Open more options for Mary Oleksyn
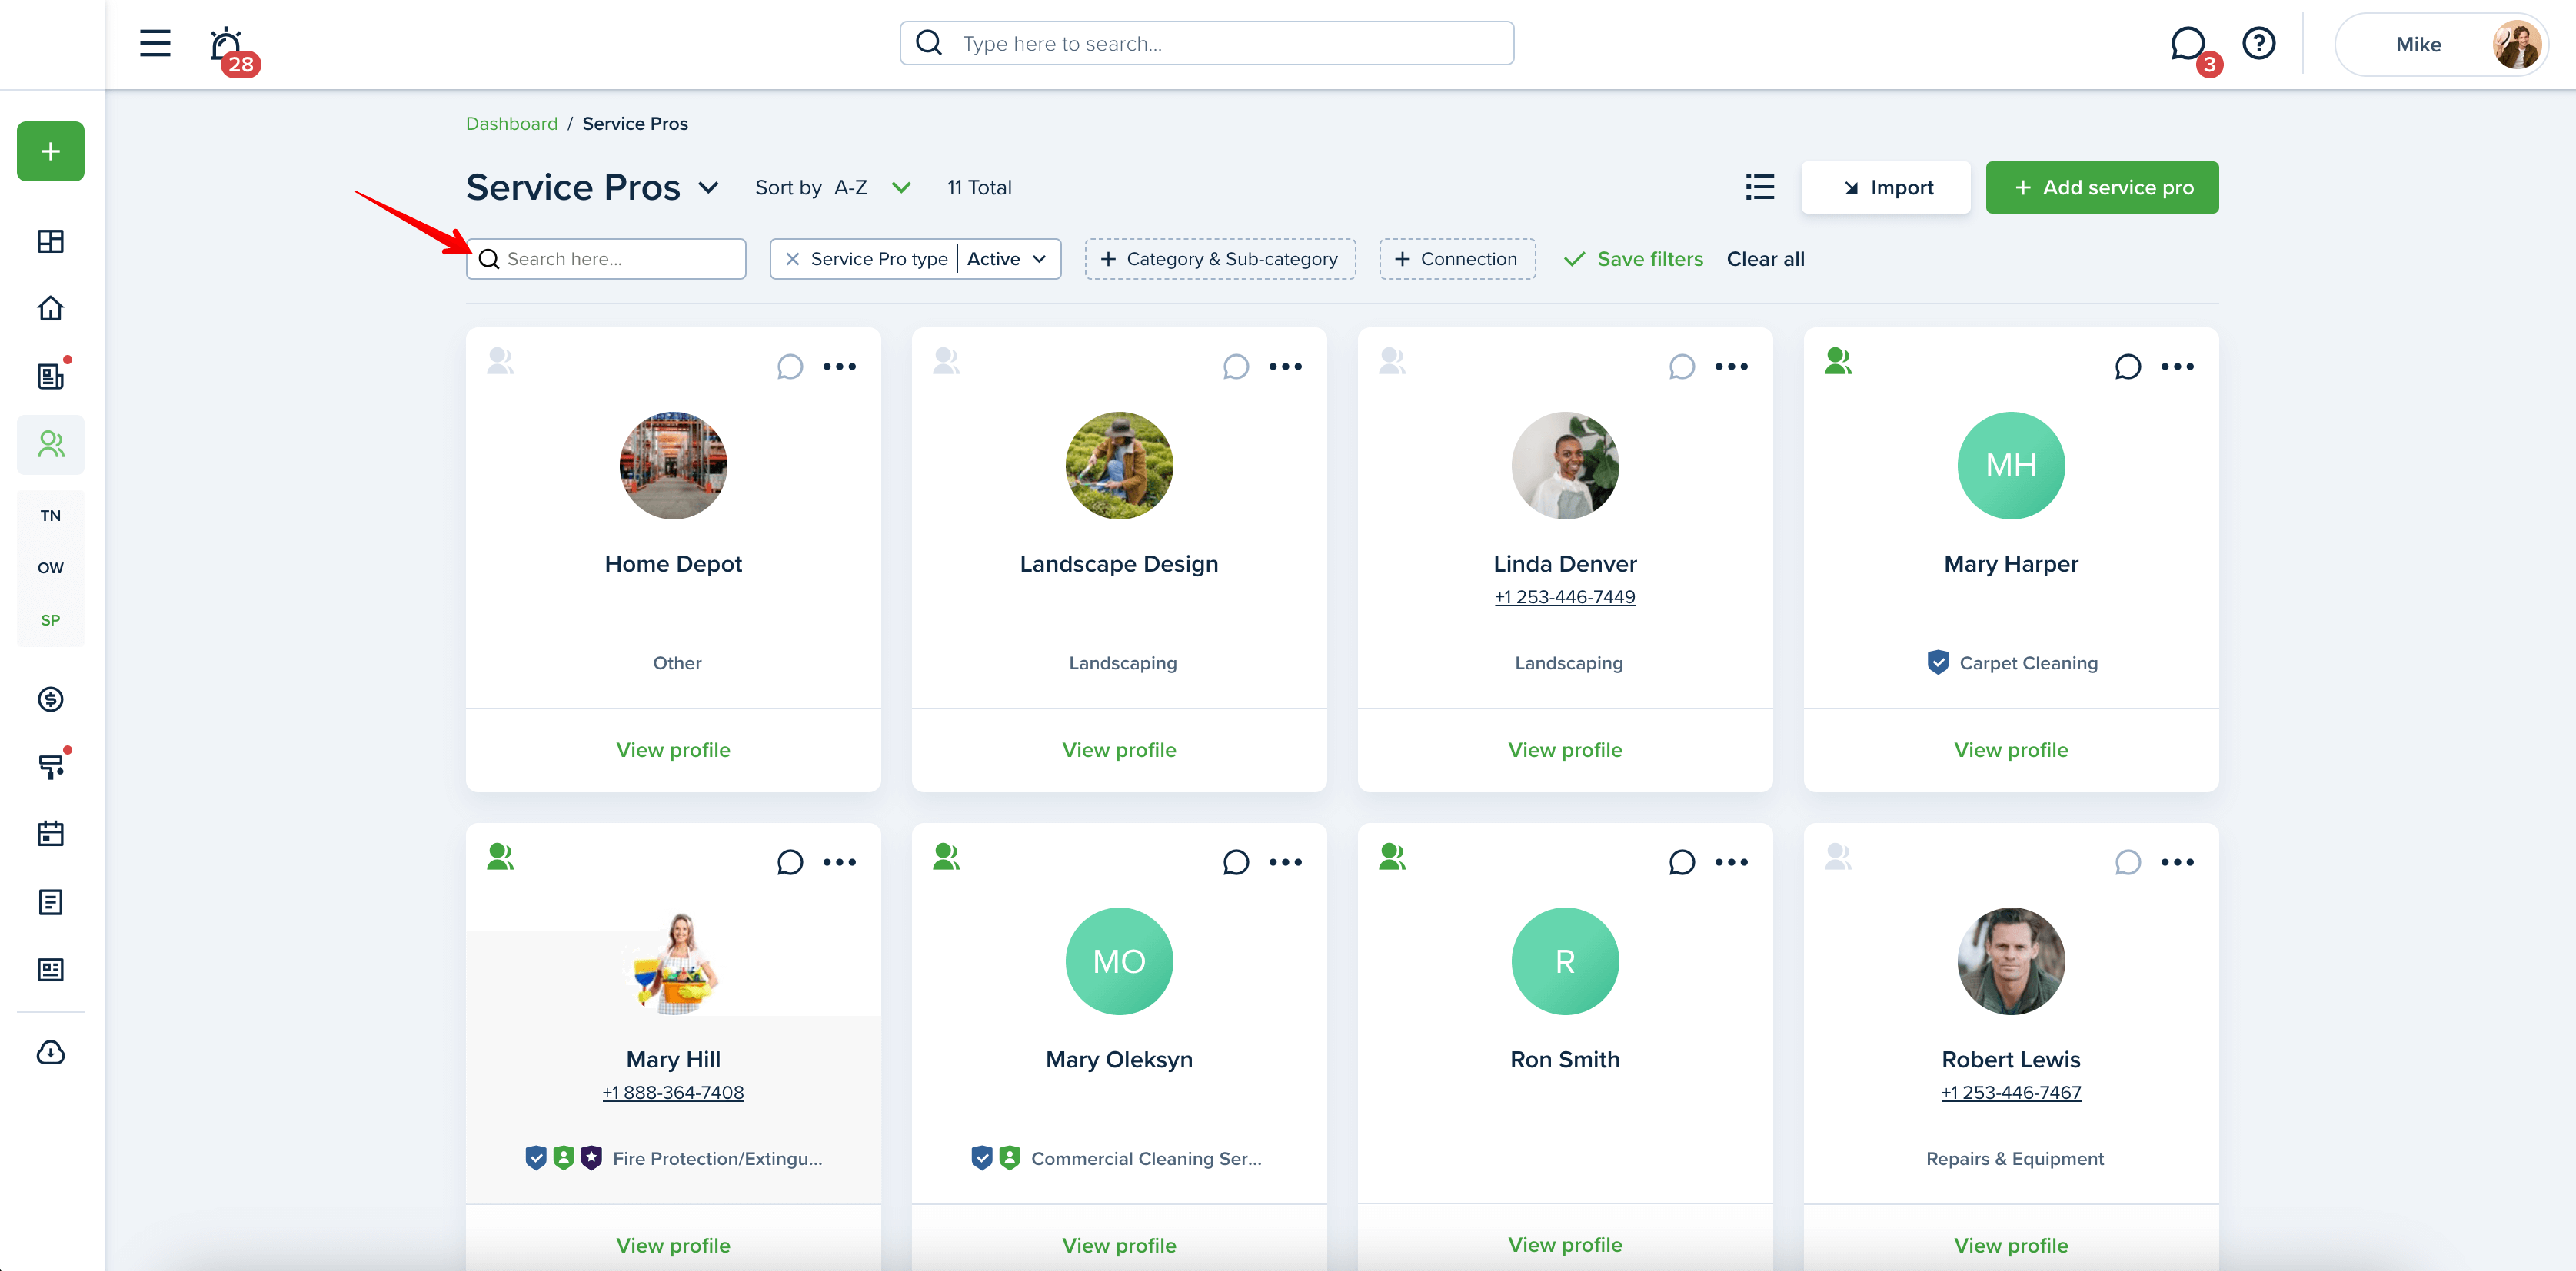The width and height of the screenshot is (2576, 1271). click(1286, 862)
